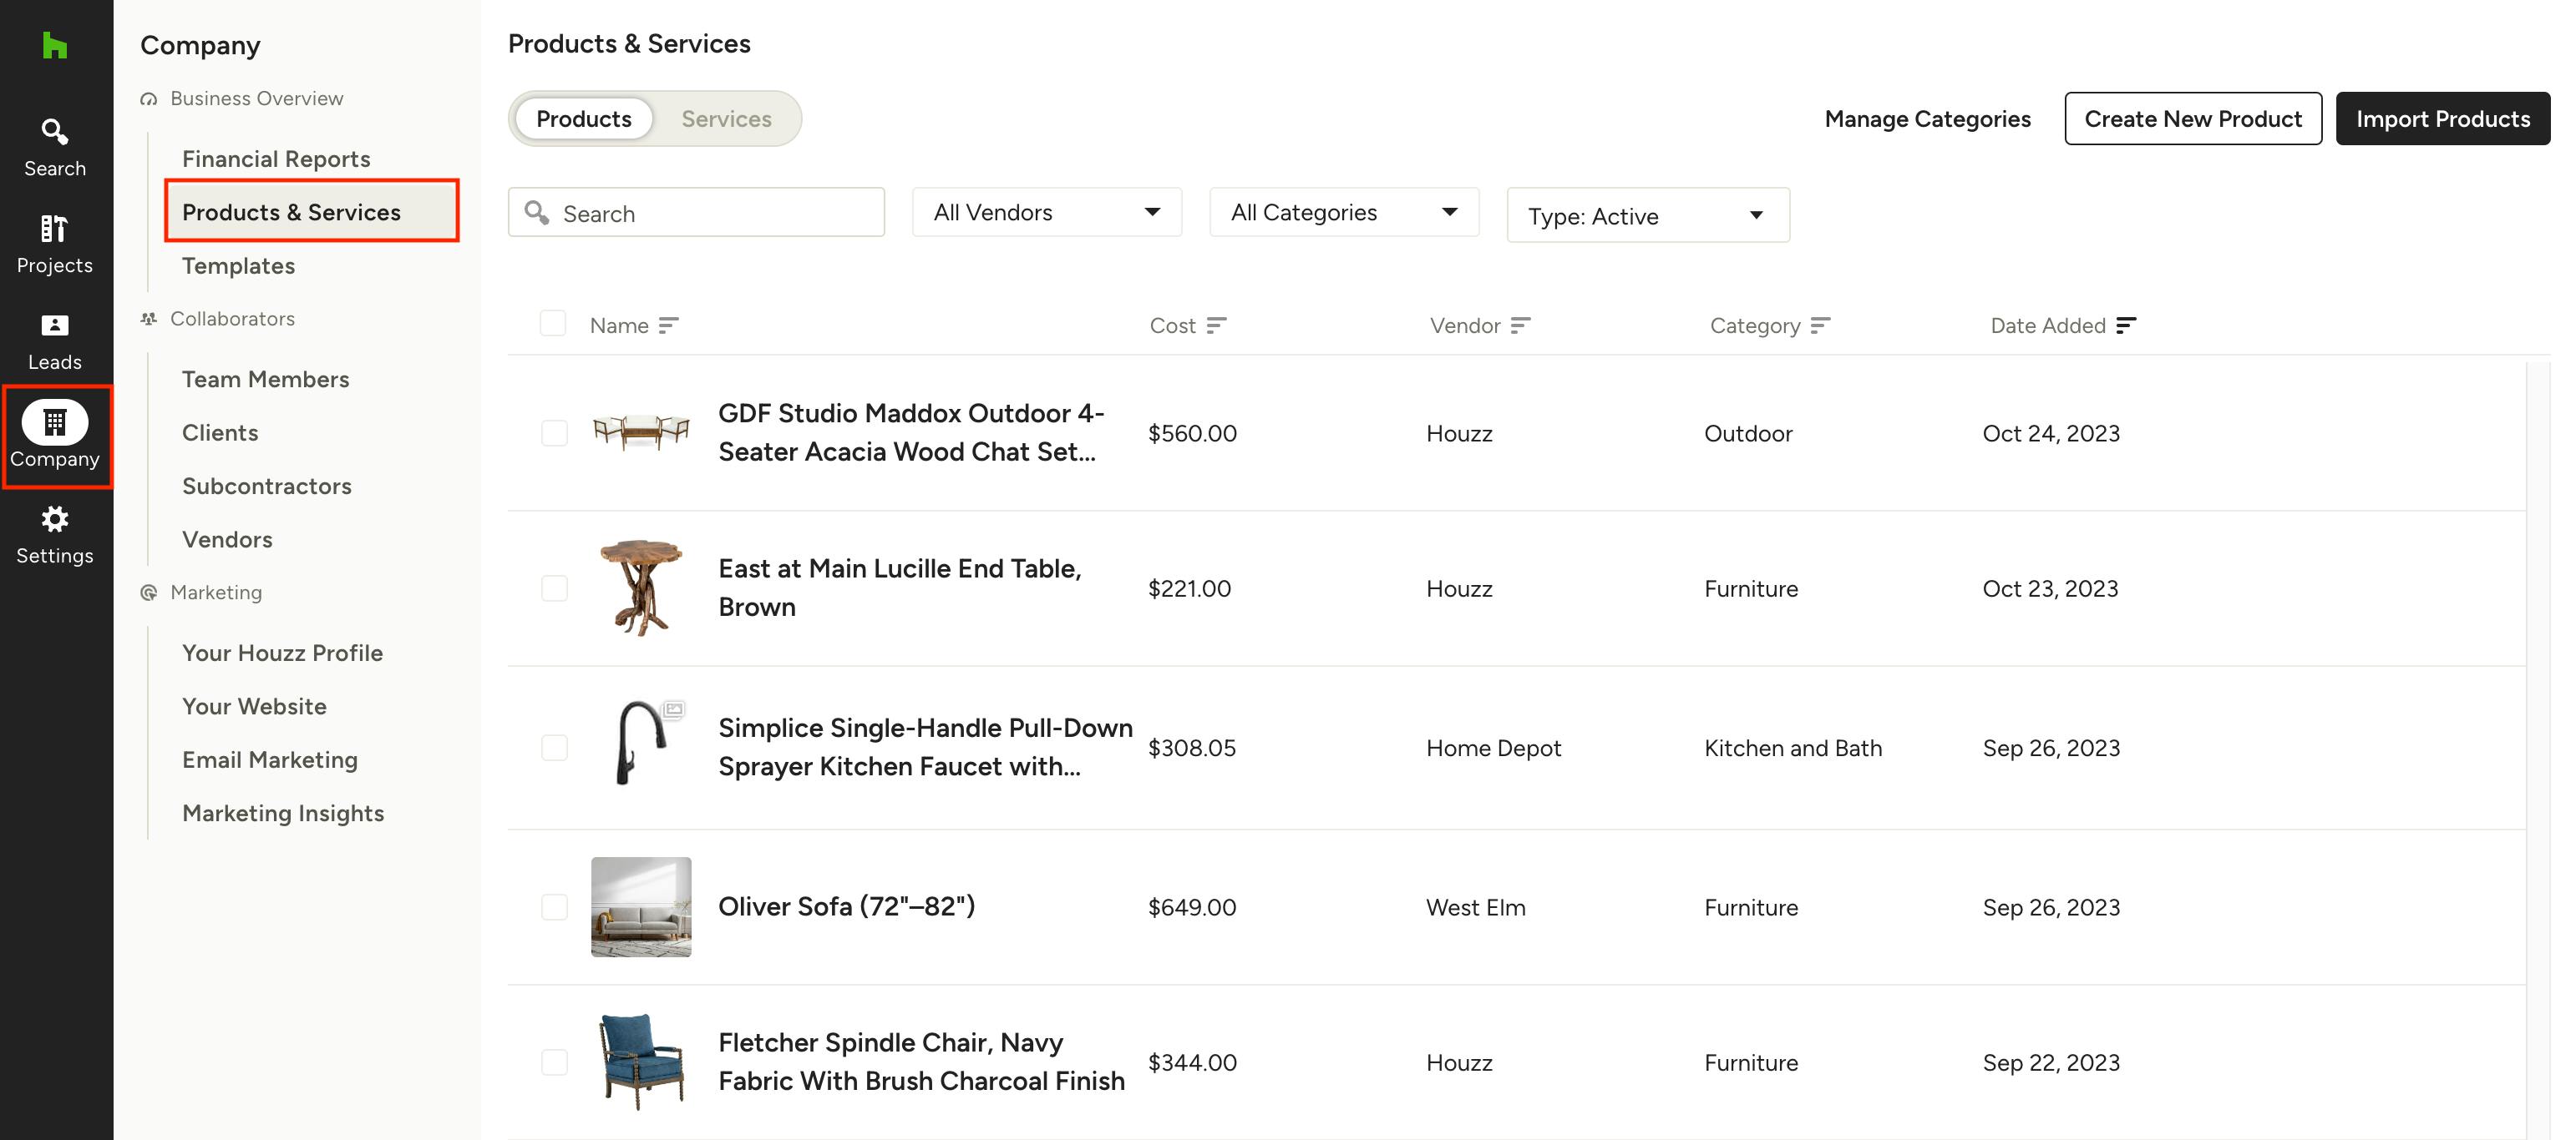Switch to the Services tab
The image size is (2576, 1140).
coord(726,119)
